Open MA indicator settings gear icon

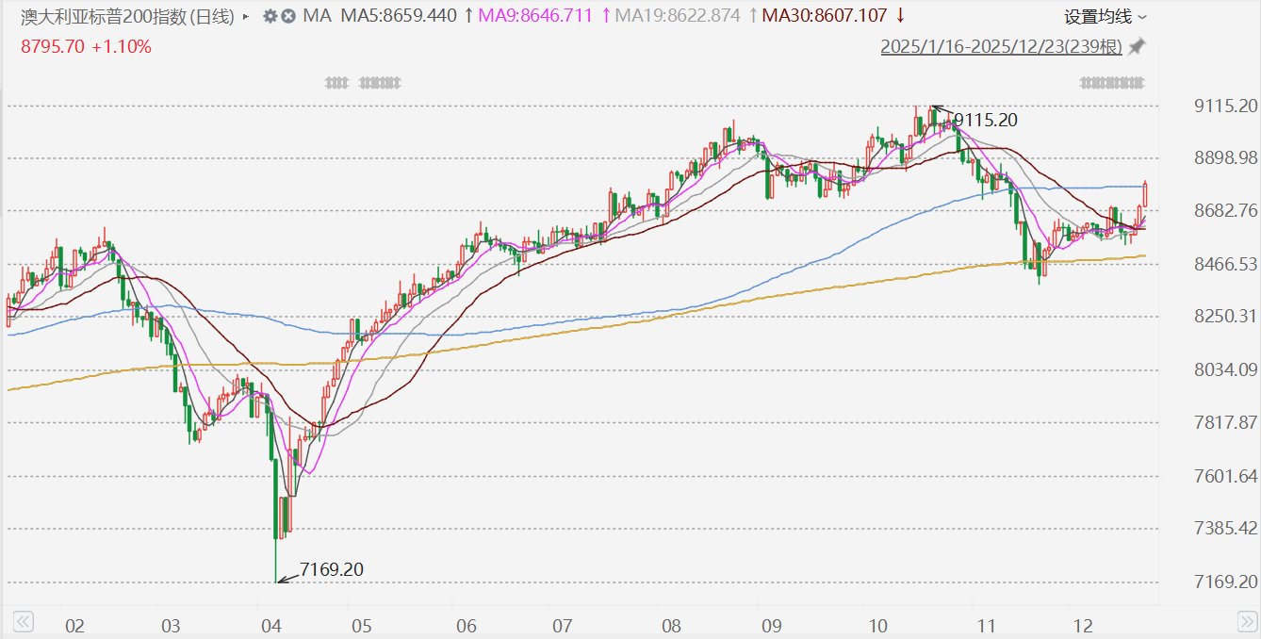click(270, 17)
